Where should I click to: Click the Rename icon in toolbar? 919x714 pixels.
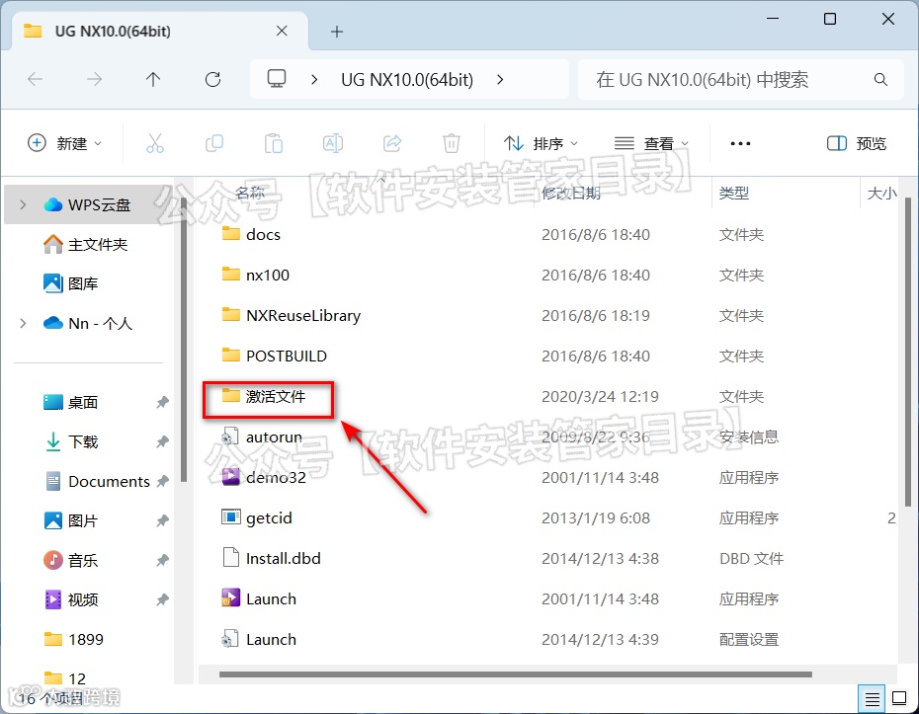point(333,143)
